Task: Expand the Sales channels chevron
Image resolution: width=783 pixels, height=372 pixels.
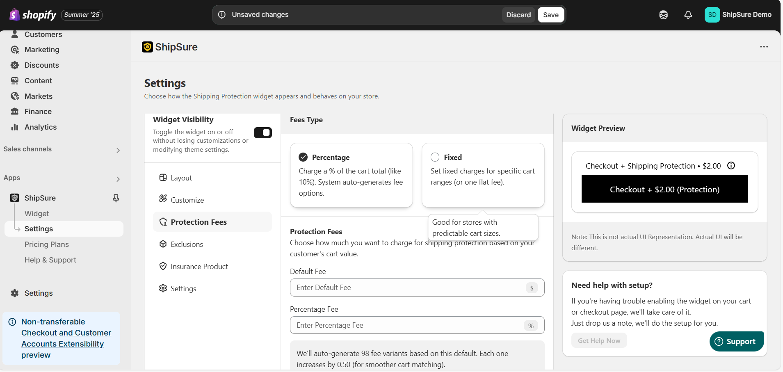Action: pyautogui.click(x=118, y=151)
